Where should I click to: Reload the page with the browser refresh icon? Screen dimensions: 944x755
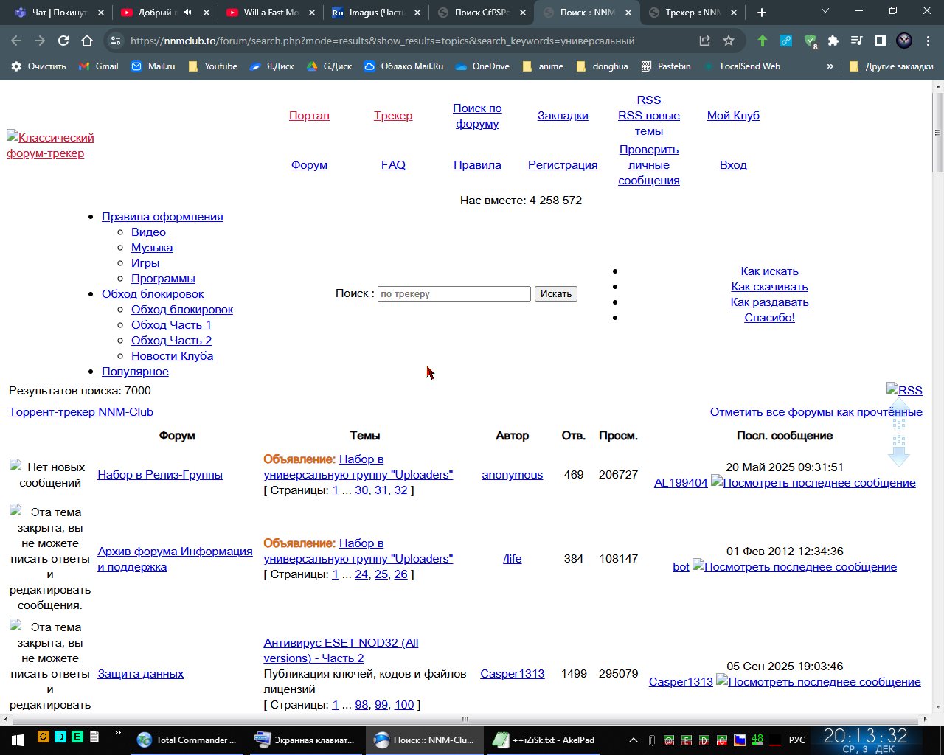click(x=63, y=41)
